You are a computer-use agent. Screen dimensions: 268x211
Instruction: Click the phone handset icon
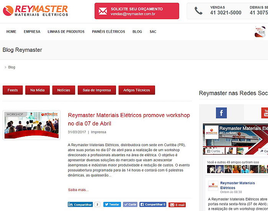coord(198,11)
